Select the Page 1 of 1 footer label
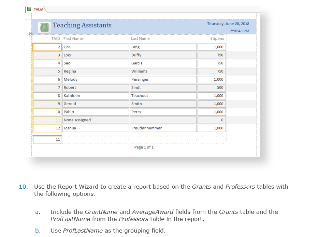Viewport: 318px width, 237px height. pyautogui.click(x=144, y=147)
